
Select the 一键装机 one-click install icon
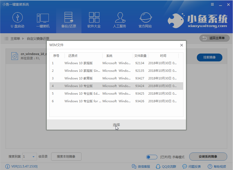(43, 18)
